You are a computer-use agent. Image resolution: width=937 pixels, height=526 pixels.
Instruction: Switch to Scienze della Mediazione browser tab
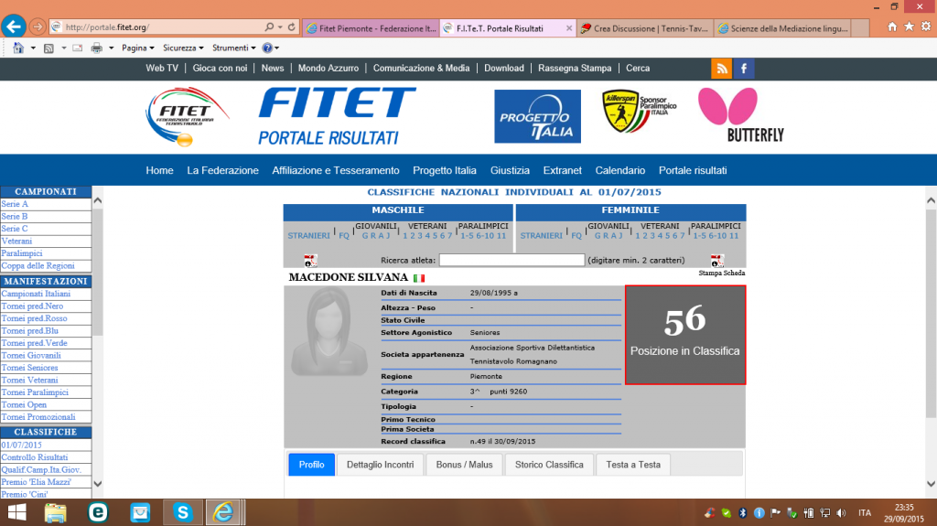[x=783, y=28]
